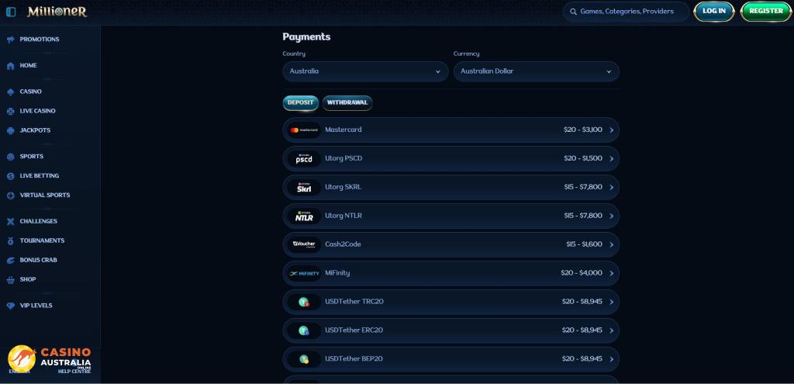794x384 pixels.
Task: Click the USDTether BEP20 coin icon
Action: [304, 359]
